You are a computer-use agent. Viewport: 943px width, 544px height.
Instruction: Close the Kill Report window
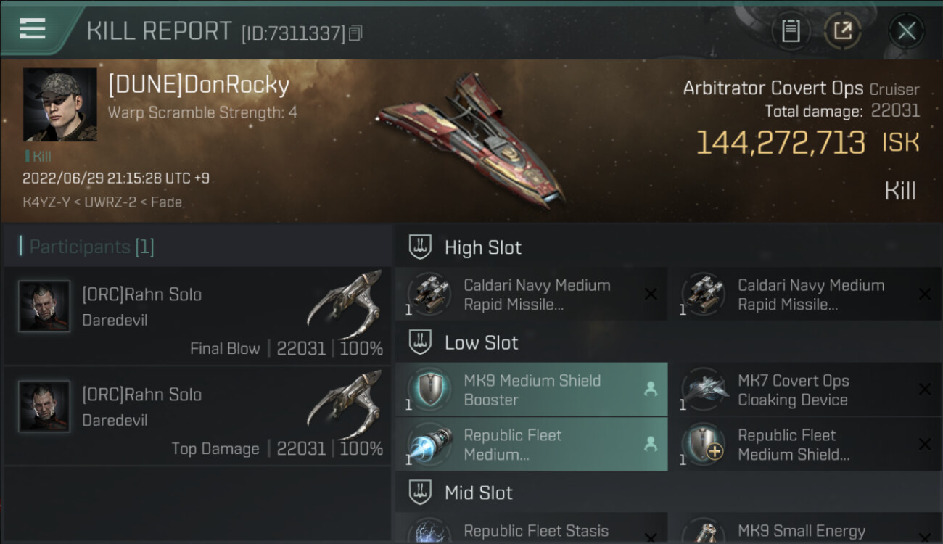(x=906, y=31)
